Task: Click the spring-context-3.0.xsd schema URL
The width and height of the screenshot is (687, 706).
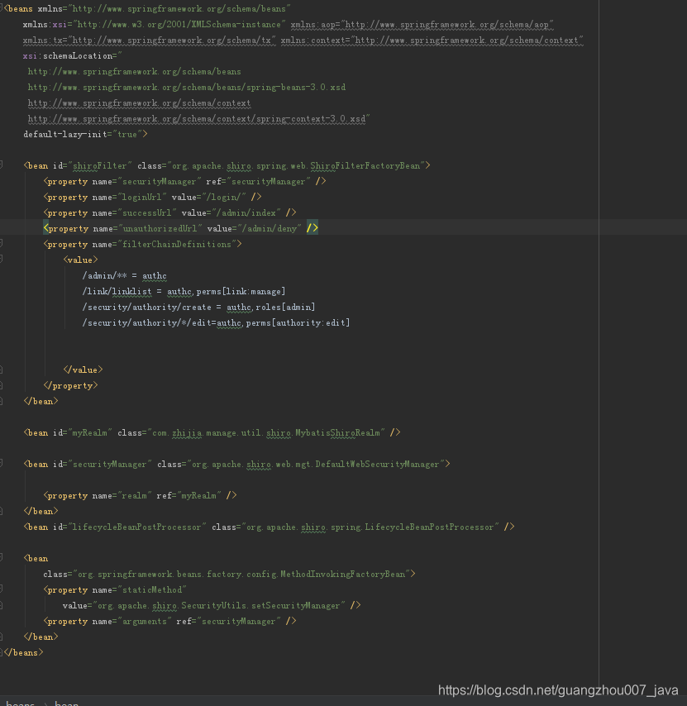Action: pos(197,118)
